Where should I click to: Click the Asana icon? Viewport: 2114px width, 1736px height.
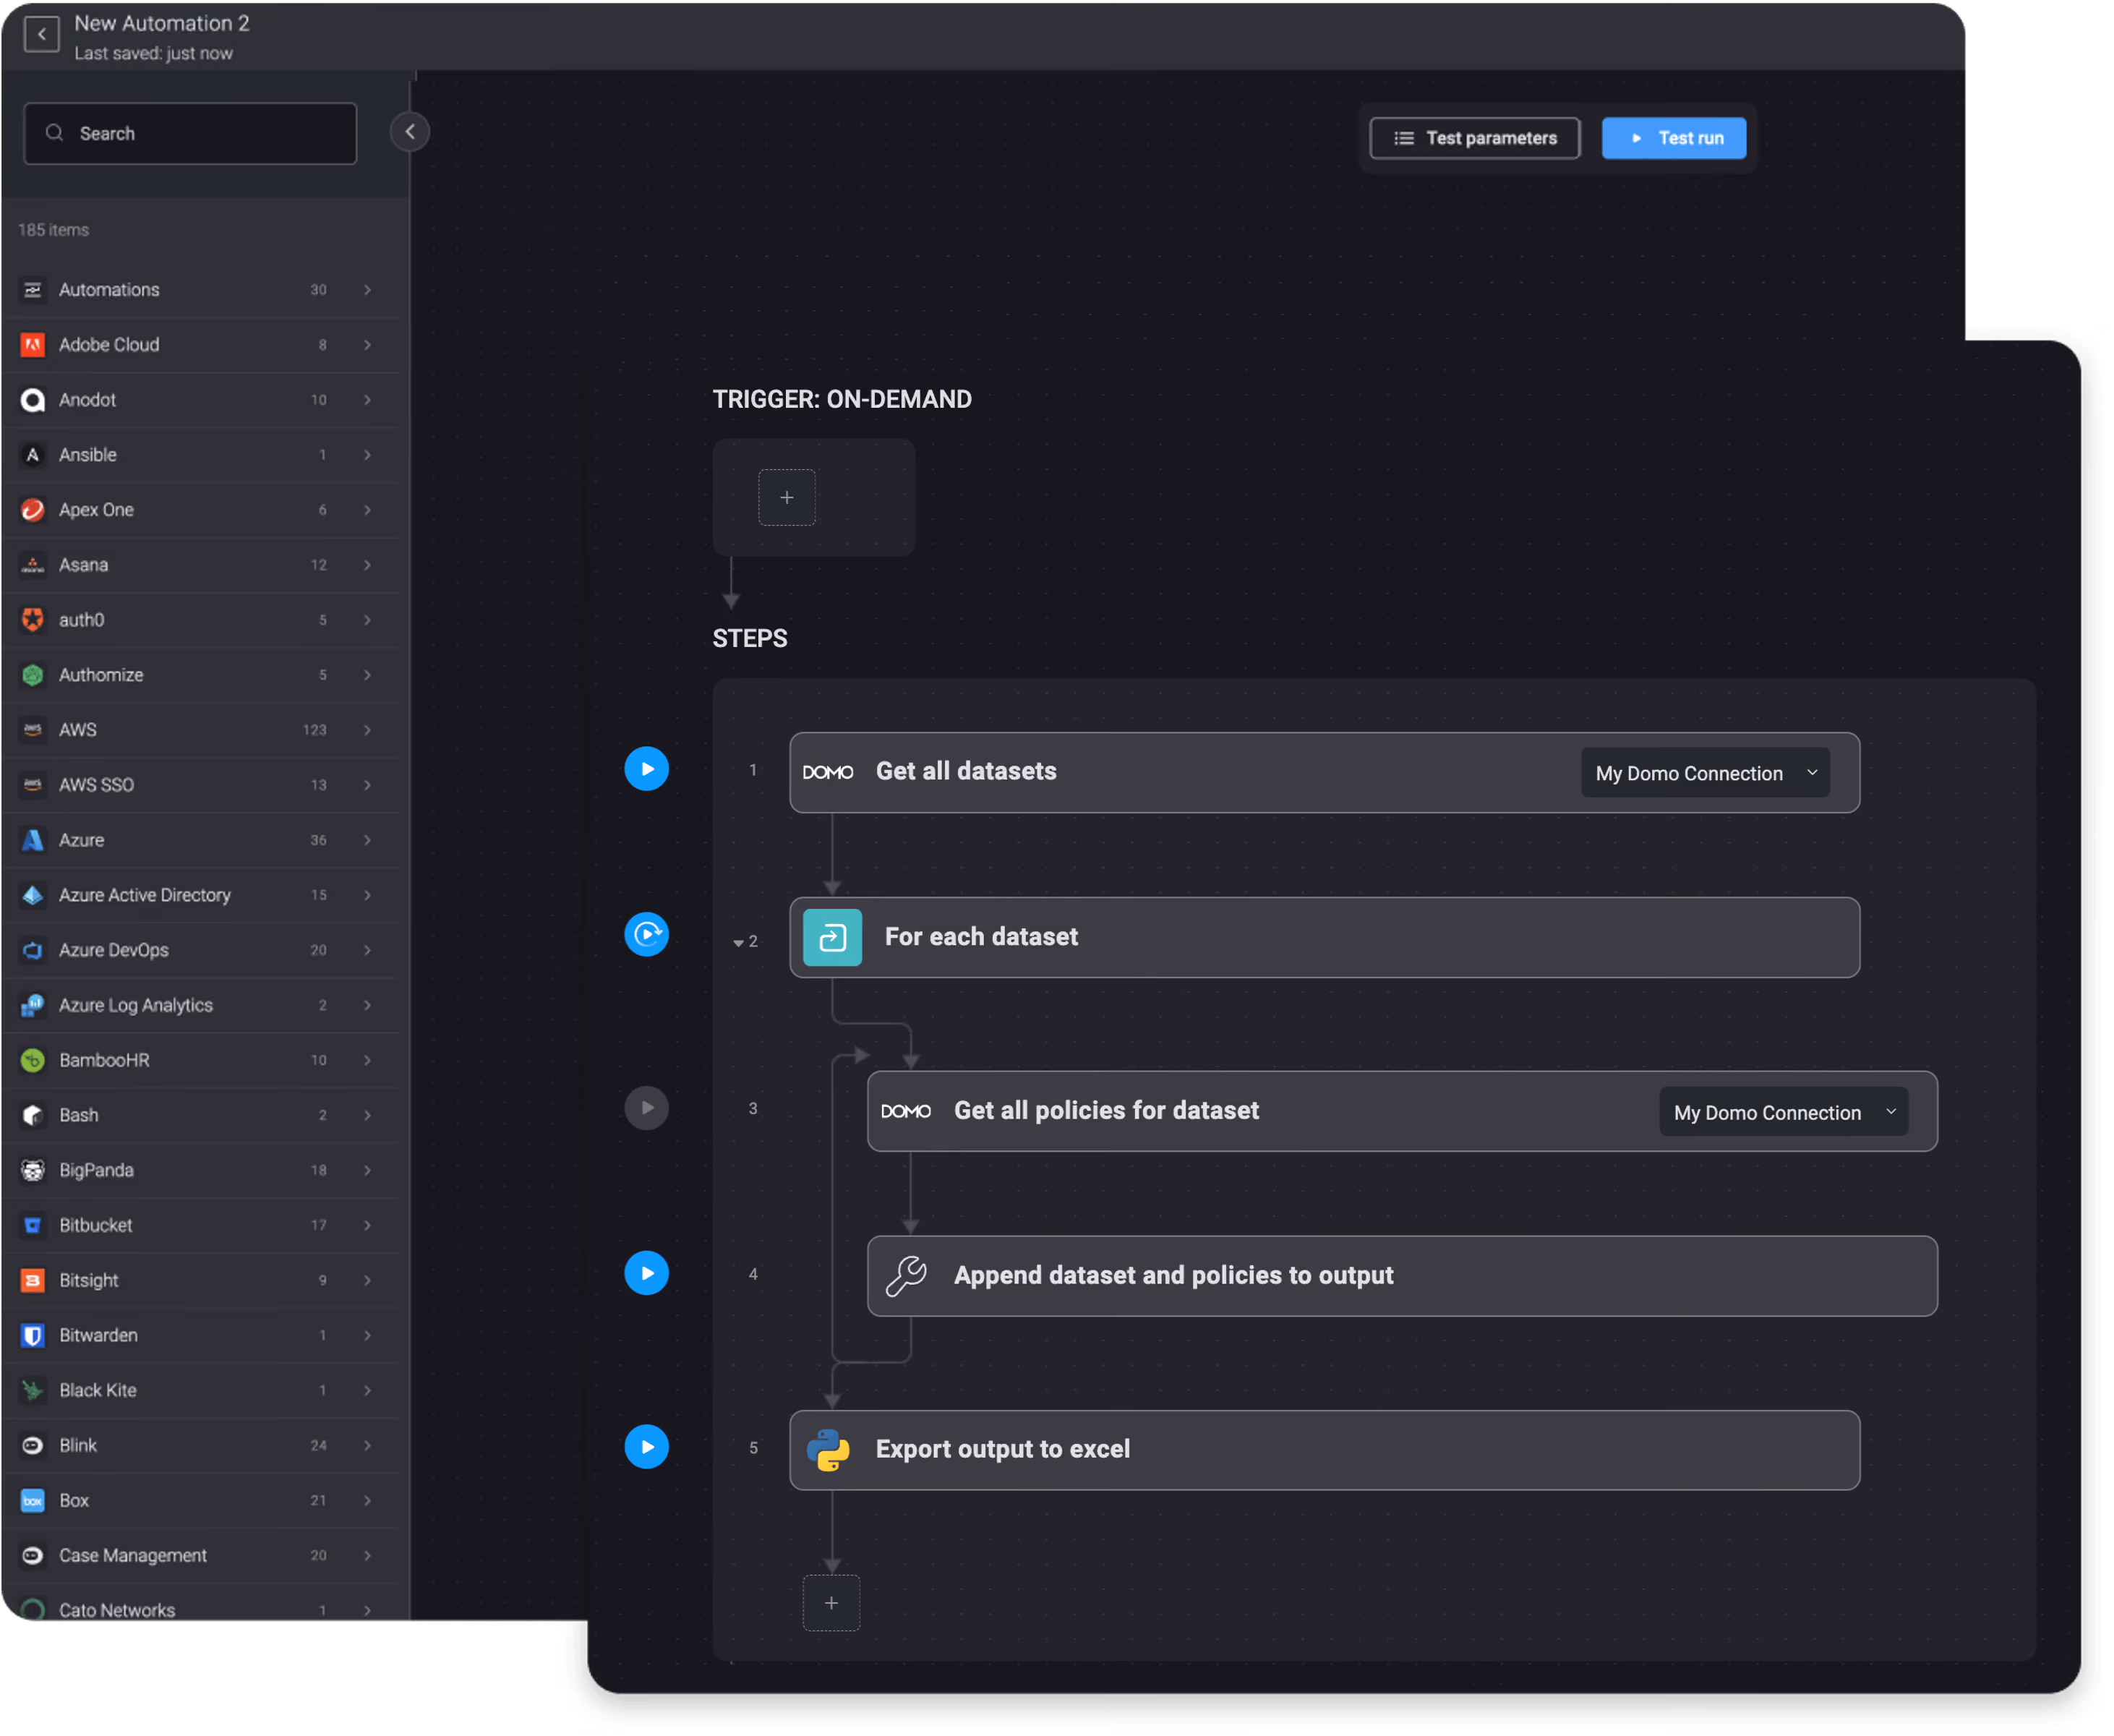[33, 565]
